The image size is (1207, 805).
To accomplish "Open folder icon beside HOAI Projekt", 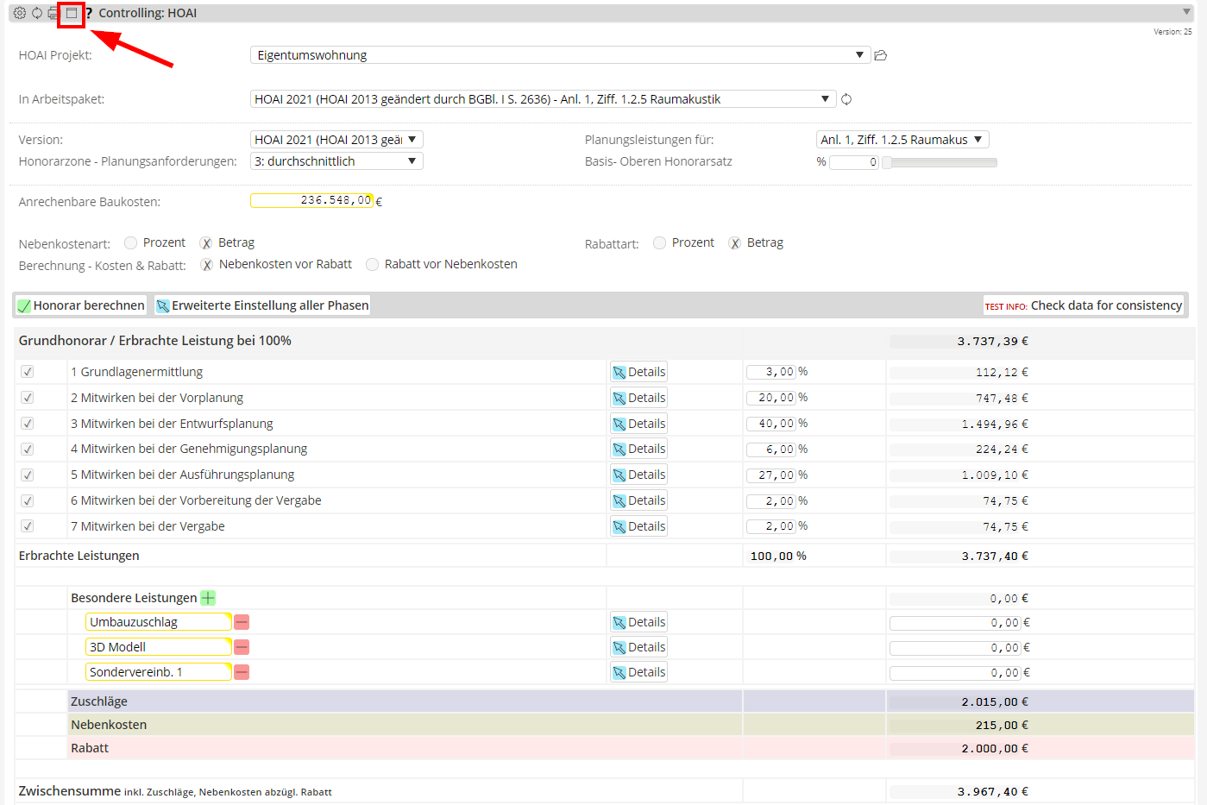I will [881, 55].
